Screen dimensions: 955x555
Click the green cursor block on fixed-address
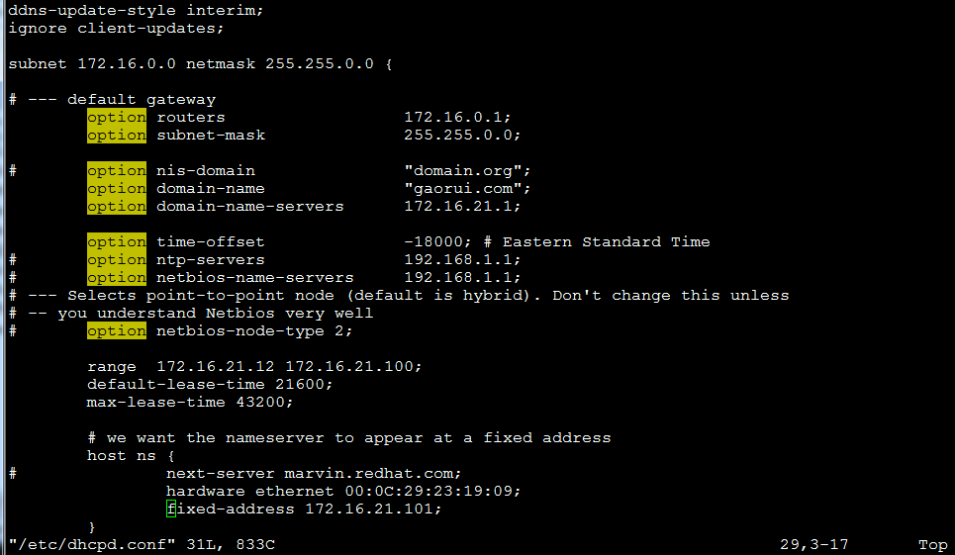(x=171, y=509)
